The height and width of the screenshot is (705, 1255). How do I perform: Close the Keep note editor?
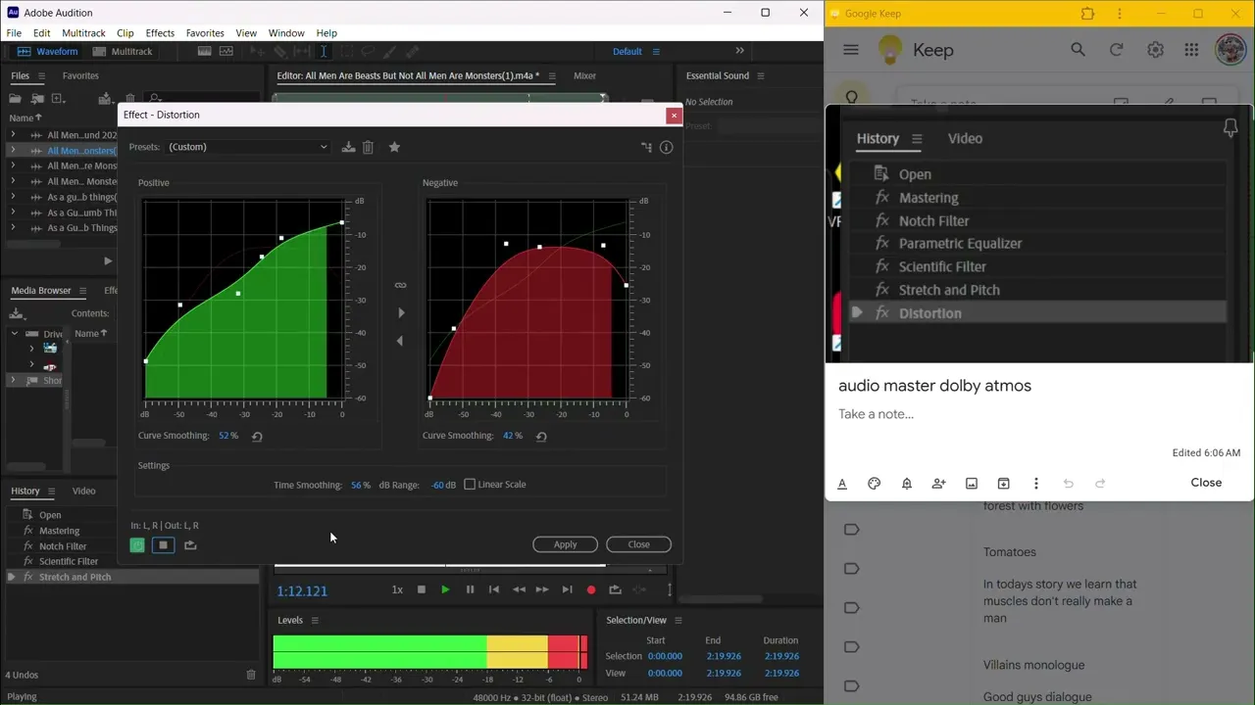(x=1206, y=483)
